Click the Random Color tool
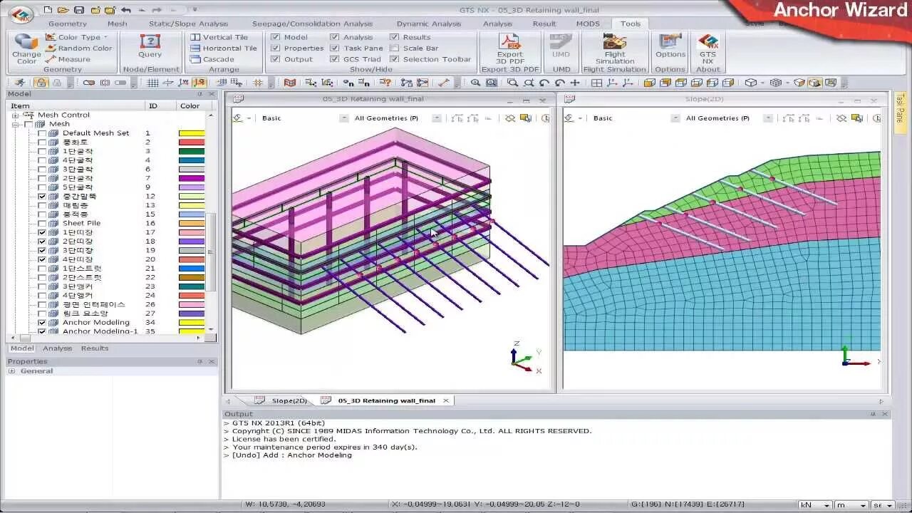 click(x=78, y=48)
